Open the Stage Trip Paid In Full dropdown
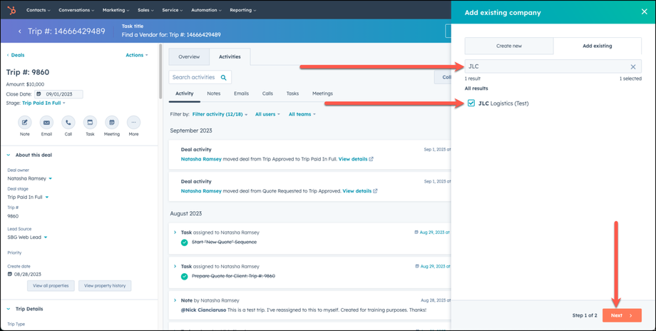Screen dimensions: 656x331 coord(44,103)
